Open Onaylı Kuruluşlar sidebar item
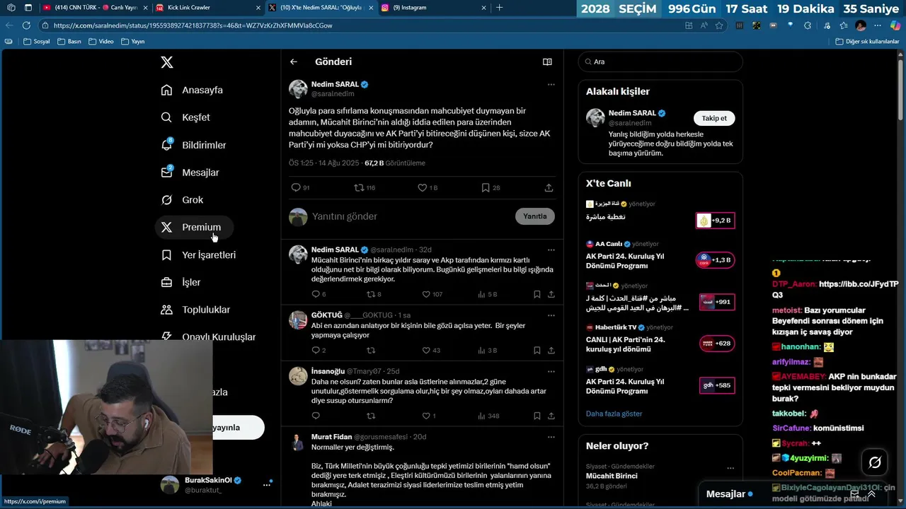This screenshot has width=906, height=509. (209, 337)
